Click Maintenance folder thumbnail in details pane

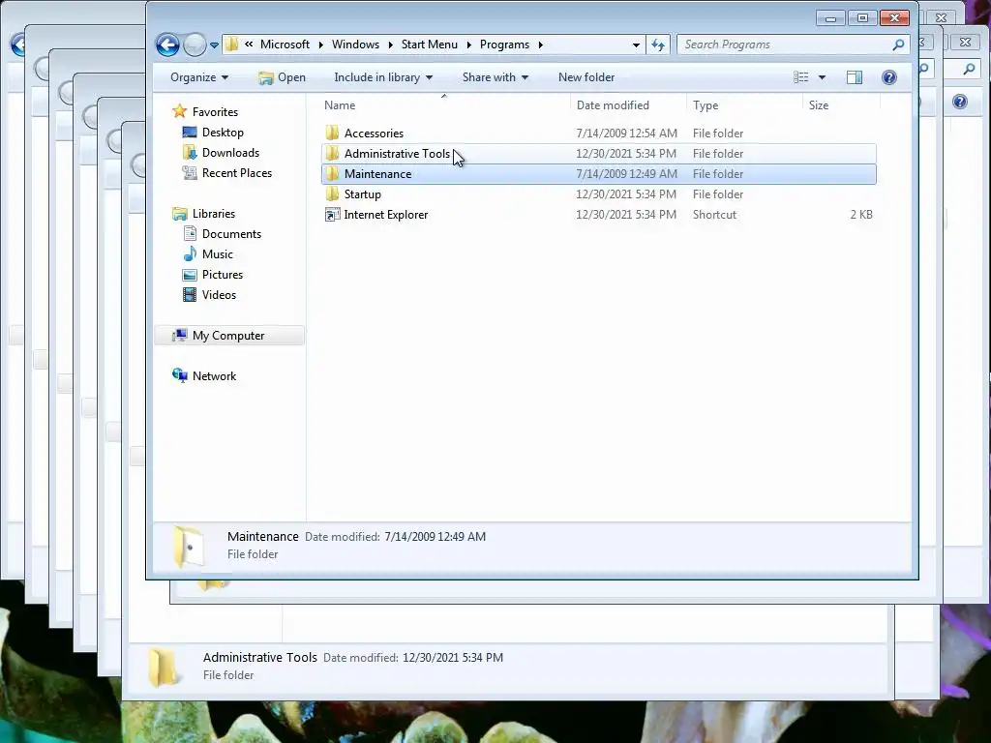(x=189, y=546)
